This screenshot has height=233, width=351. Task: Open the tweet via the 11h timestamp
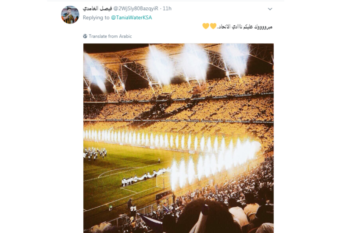click(167, 8)
